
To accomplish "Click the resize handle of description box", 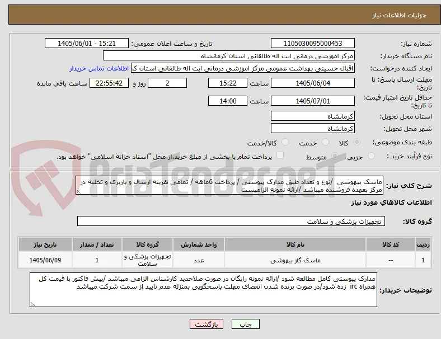I will pos(78,192).
